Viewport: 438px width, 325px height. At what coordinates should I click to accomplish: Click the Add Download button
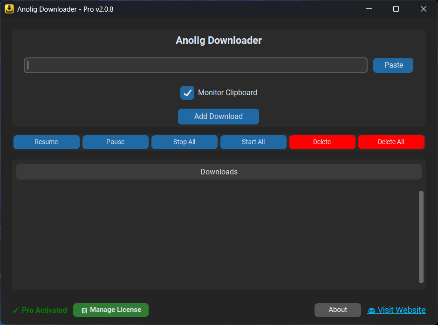[218, 117]
